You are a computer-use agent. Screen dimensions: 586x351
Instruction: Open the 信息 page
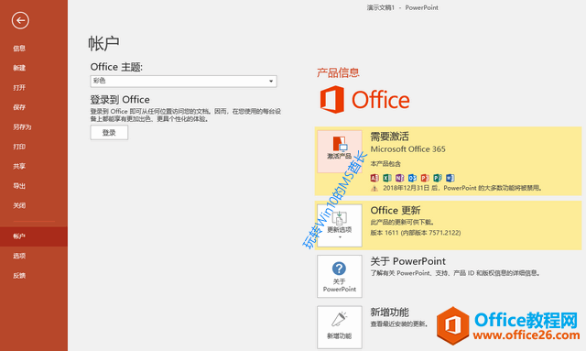click(x=19, y=49)
